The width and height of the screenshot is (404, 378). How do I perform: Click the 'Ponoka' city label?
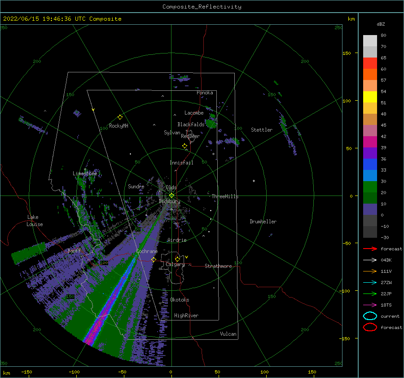(x=205, y=93)
